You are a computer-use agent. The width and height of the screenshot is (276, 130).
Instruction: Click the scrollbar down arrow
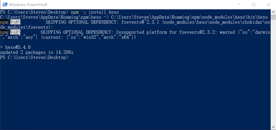pyautogui.click(x=273, y=127)
